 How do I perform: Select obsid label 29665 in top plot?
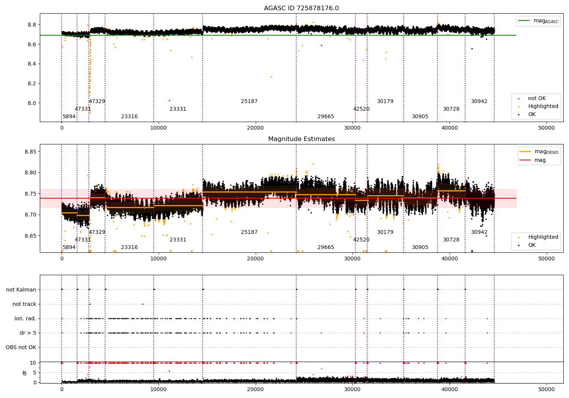(x=326, y=117)
